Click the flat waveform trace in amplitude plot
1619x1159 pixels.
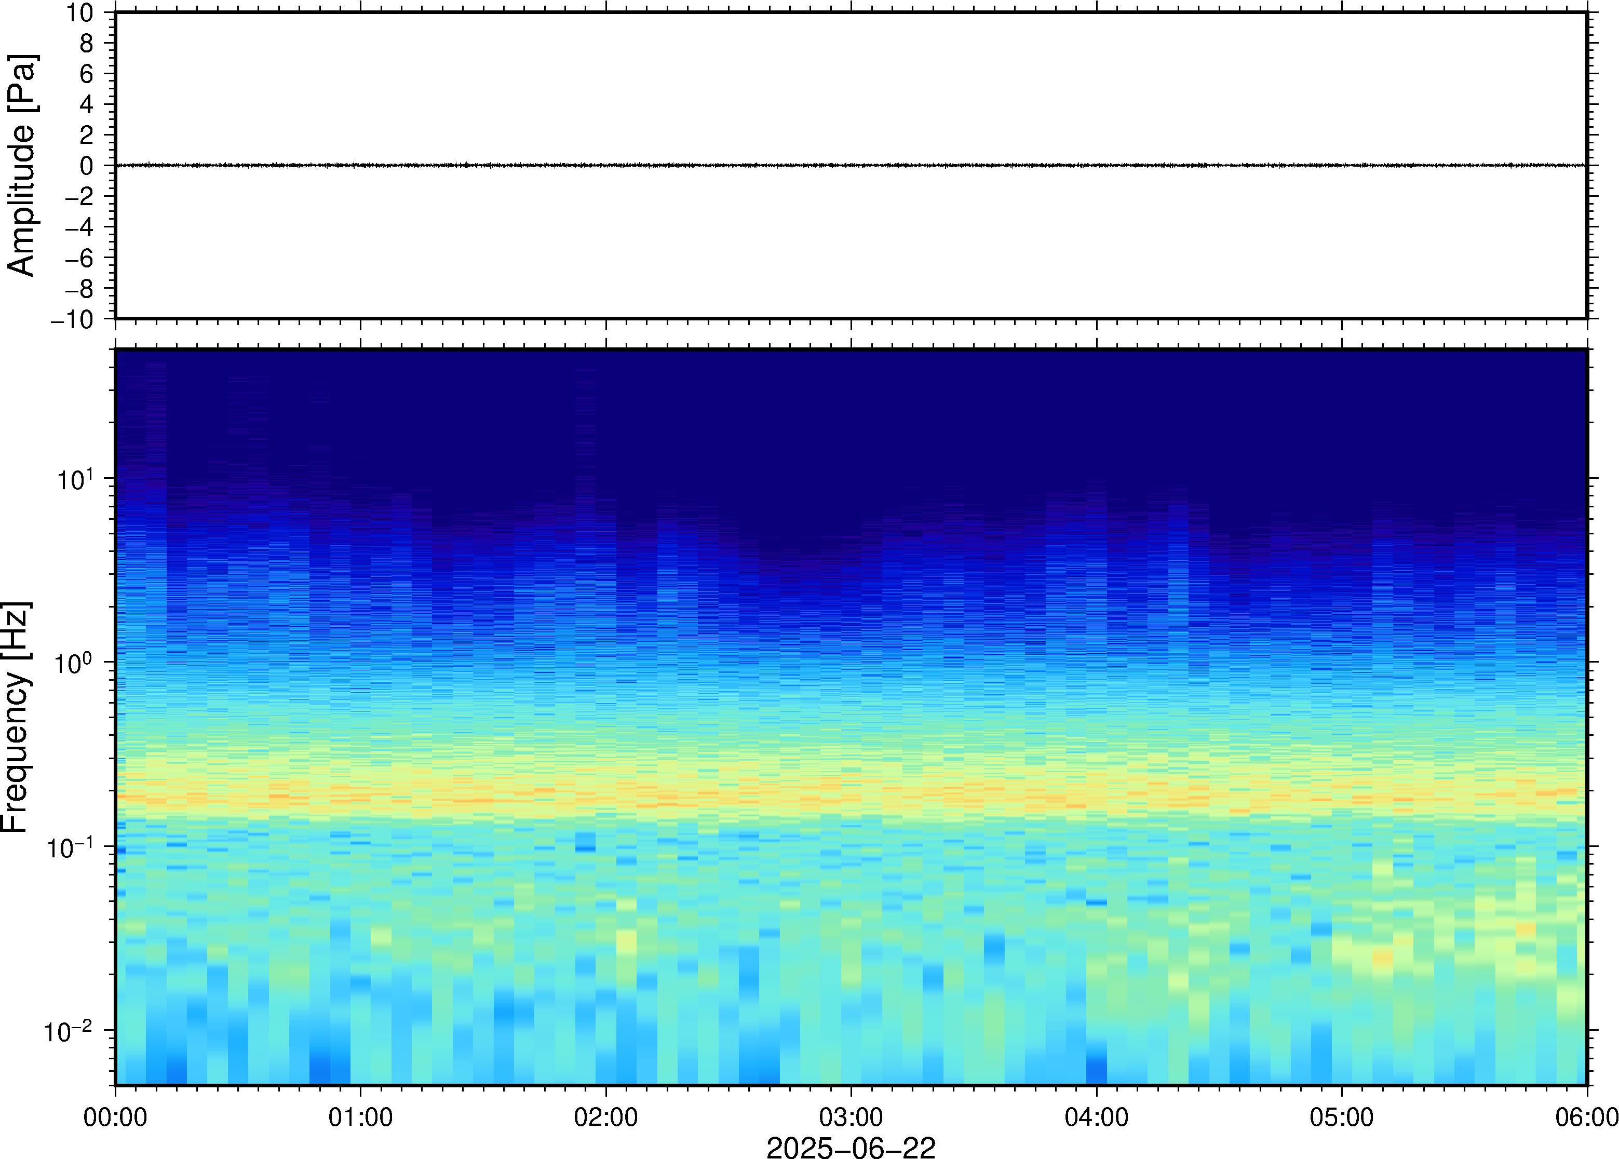(851, 166)
